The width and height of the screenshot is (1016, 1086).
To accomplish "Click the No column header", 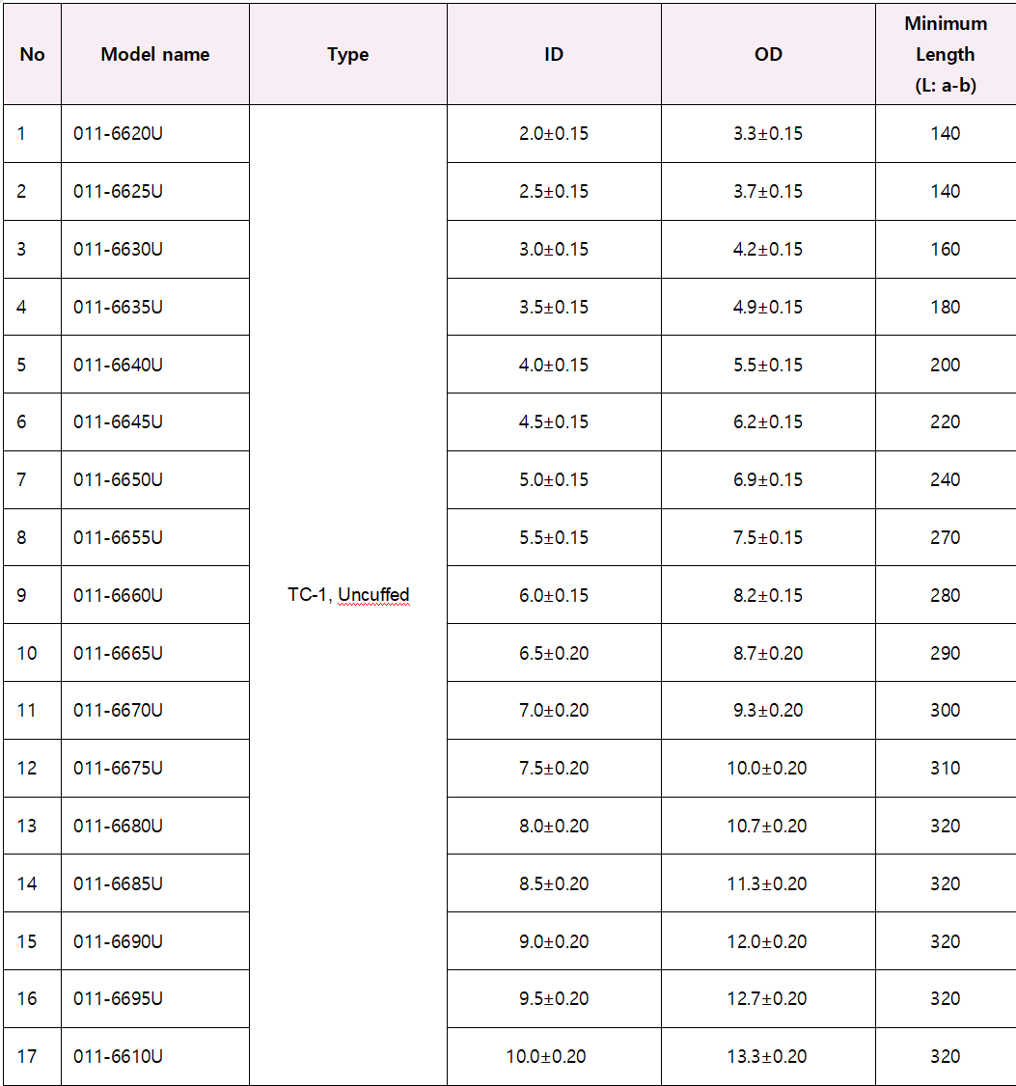I will 32,55.
